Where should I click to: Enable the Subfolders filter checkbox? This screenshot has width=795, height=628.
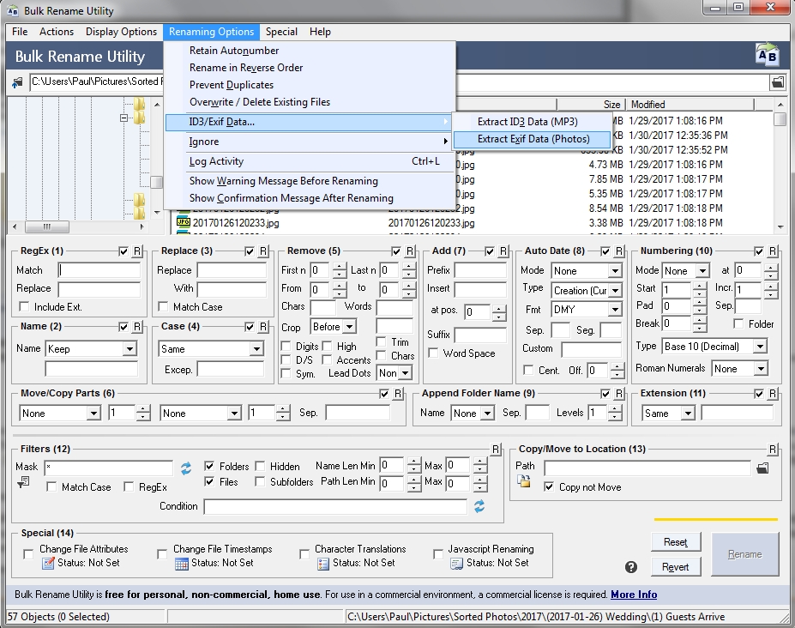click(x=260, y=481)
